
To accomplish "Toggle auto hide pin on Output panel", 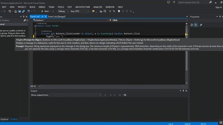I will [x=183, y=91].
